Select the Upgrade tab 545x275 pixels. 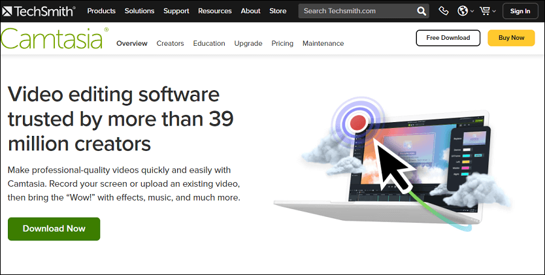(248, 43)
